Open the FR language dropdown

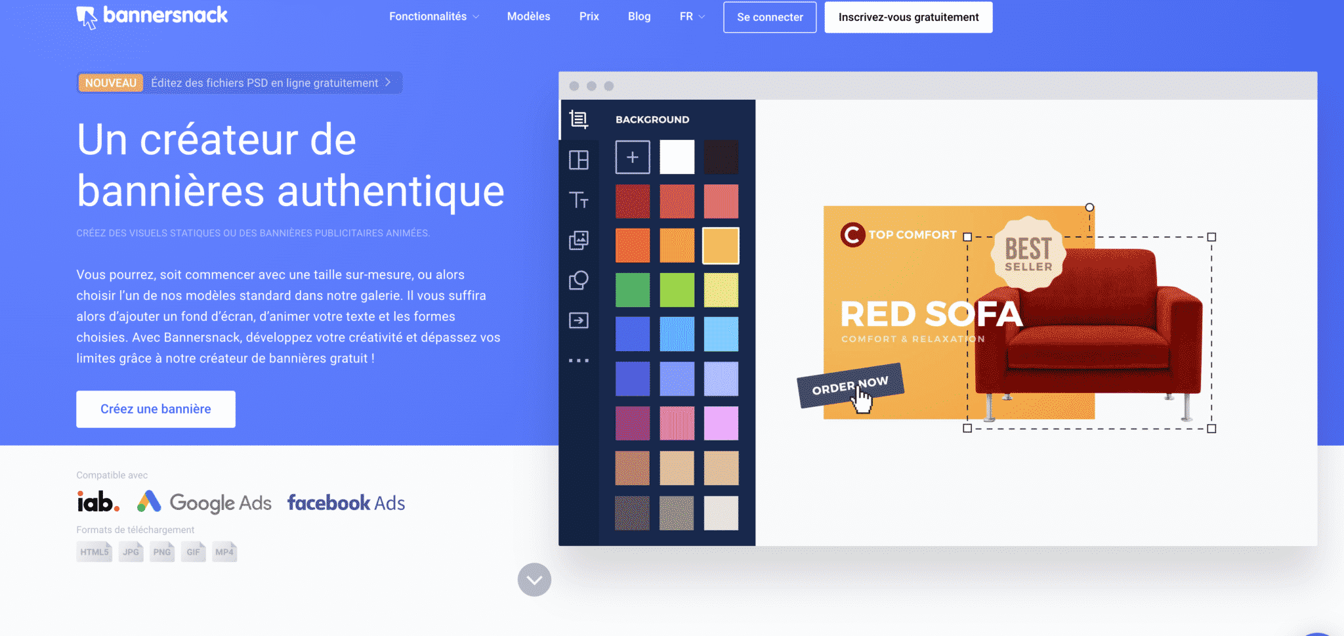[x=692, y=16]
